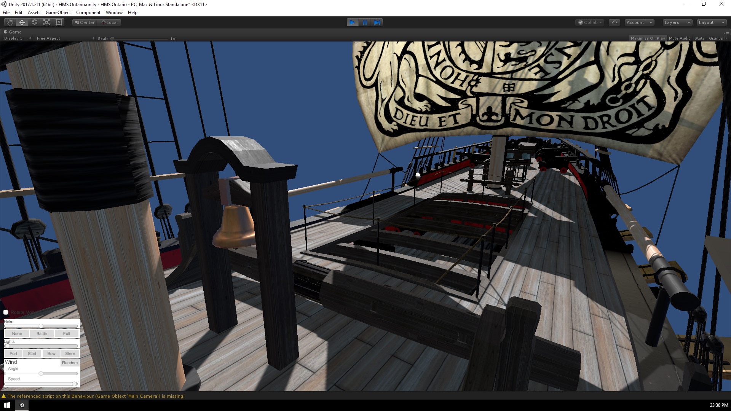This screenshot has width=731, height=411.
Task: Toggle the Mute Audio option
Action: (x=680, y=38)
